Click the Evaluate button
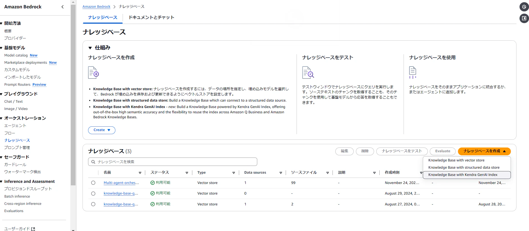The image size is (529, 231). 443,151
